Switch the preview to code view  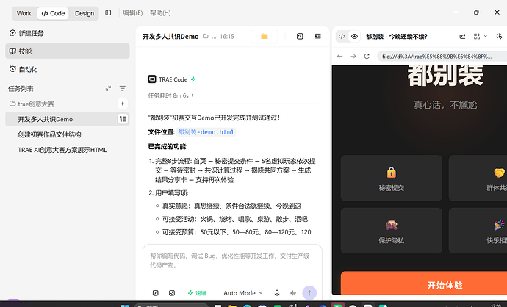[x=342, y=36]
